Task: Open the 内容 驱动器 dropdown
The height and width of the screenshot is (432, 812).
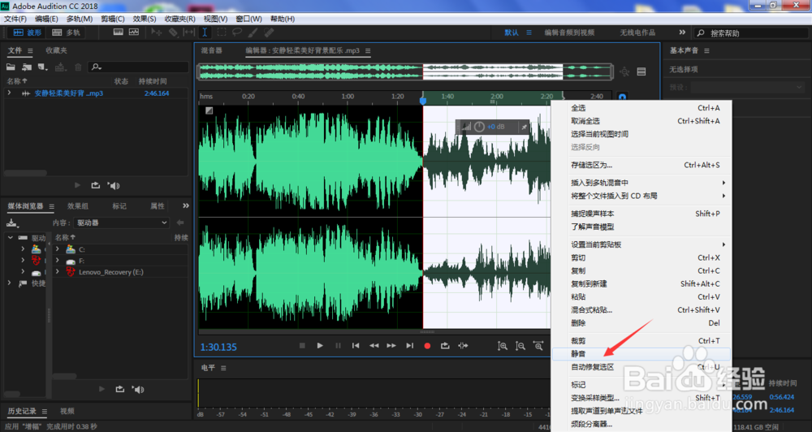Action: (x=123, y=222)
